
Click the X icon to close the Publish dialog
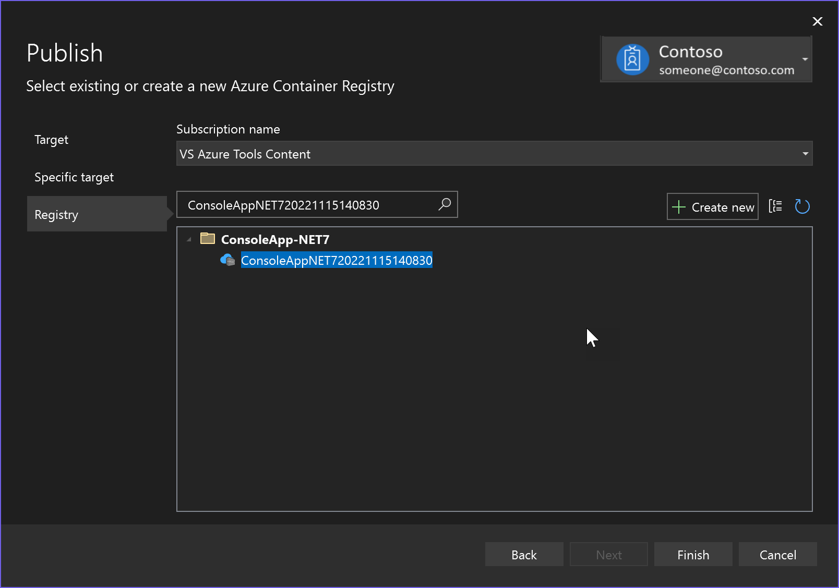click(x=817, y=21)
